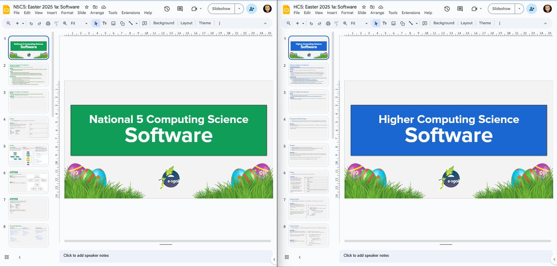The width and height of the screenshot is (557, 267).
Task: Insert image in N5CS window
Action: coord(113,23)
